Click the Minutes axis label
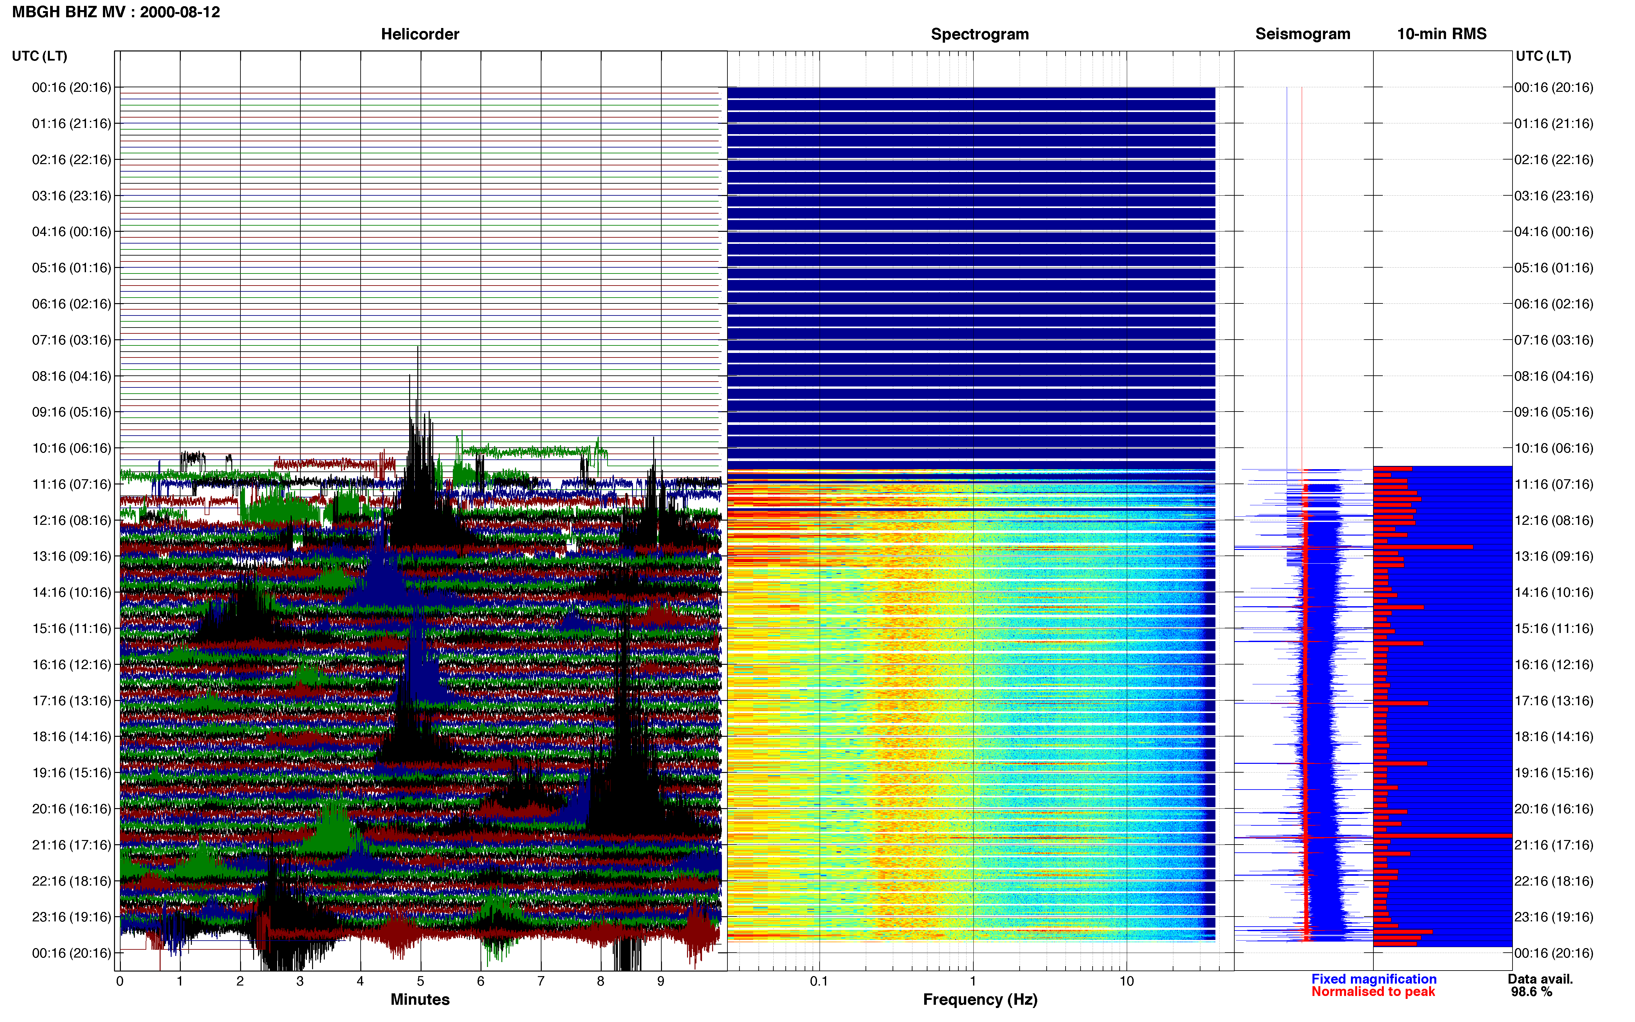 (420, 999)
